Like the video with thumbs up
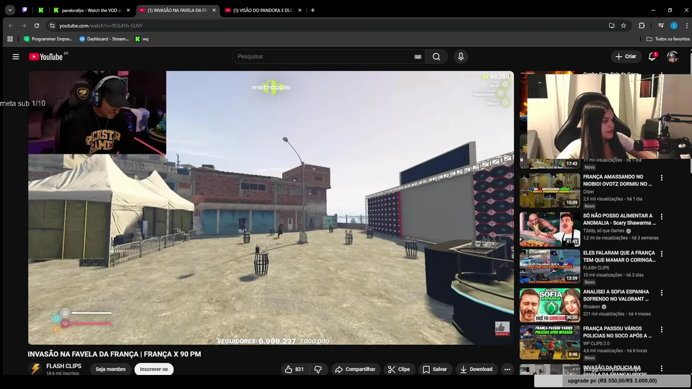The width and height of the screenshot is (692, 389). point(294,370)
